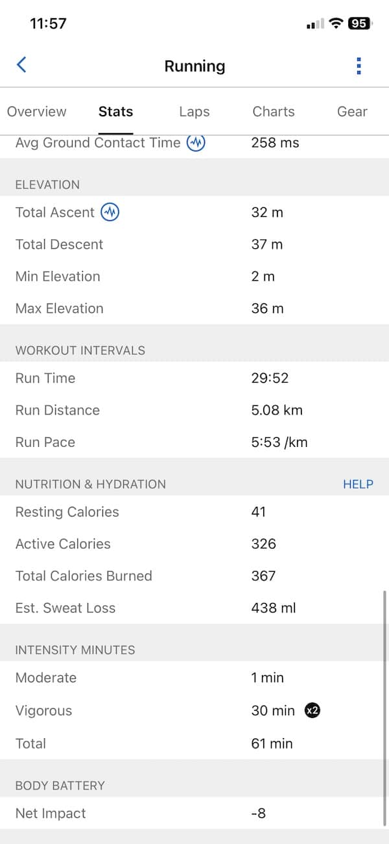
Task: Select the Stats tab
Action: point(115,112)
